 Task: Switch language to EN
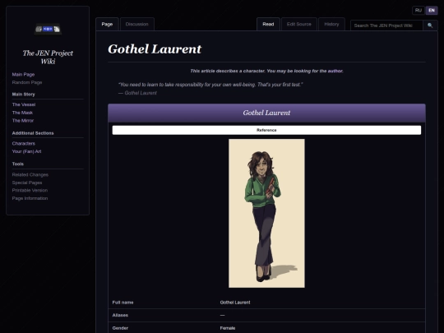pos(432,11)
